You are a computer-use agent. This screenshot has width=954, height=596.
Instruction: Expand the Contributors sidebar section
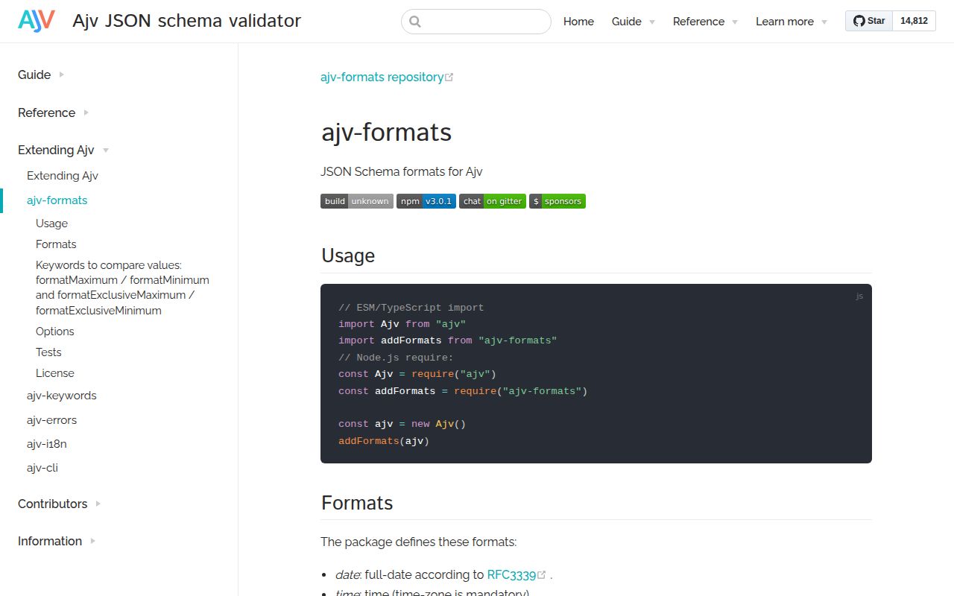tap(60, 504)
